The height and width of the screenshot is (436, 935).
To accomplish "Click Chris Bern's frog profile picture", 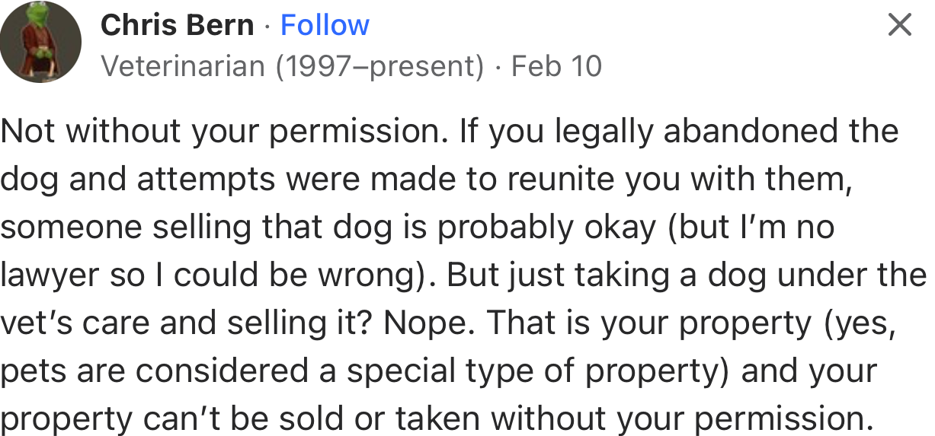I will pyautogui.click(x=41, y=42).
